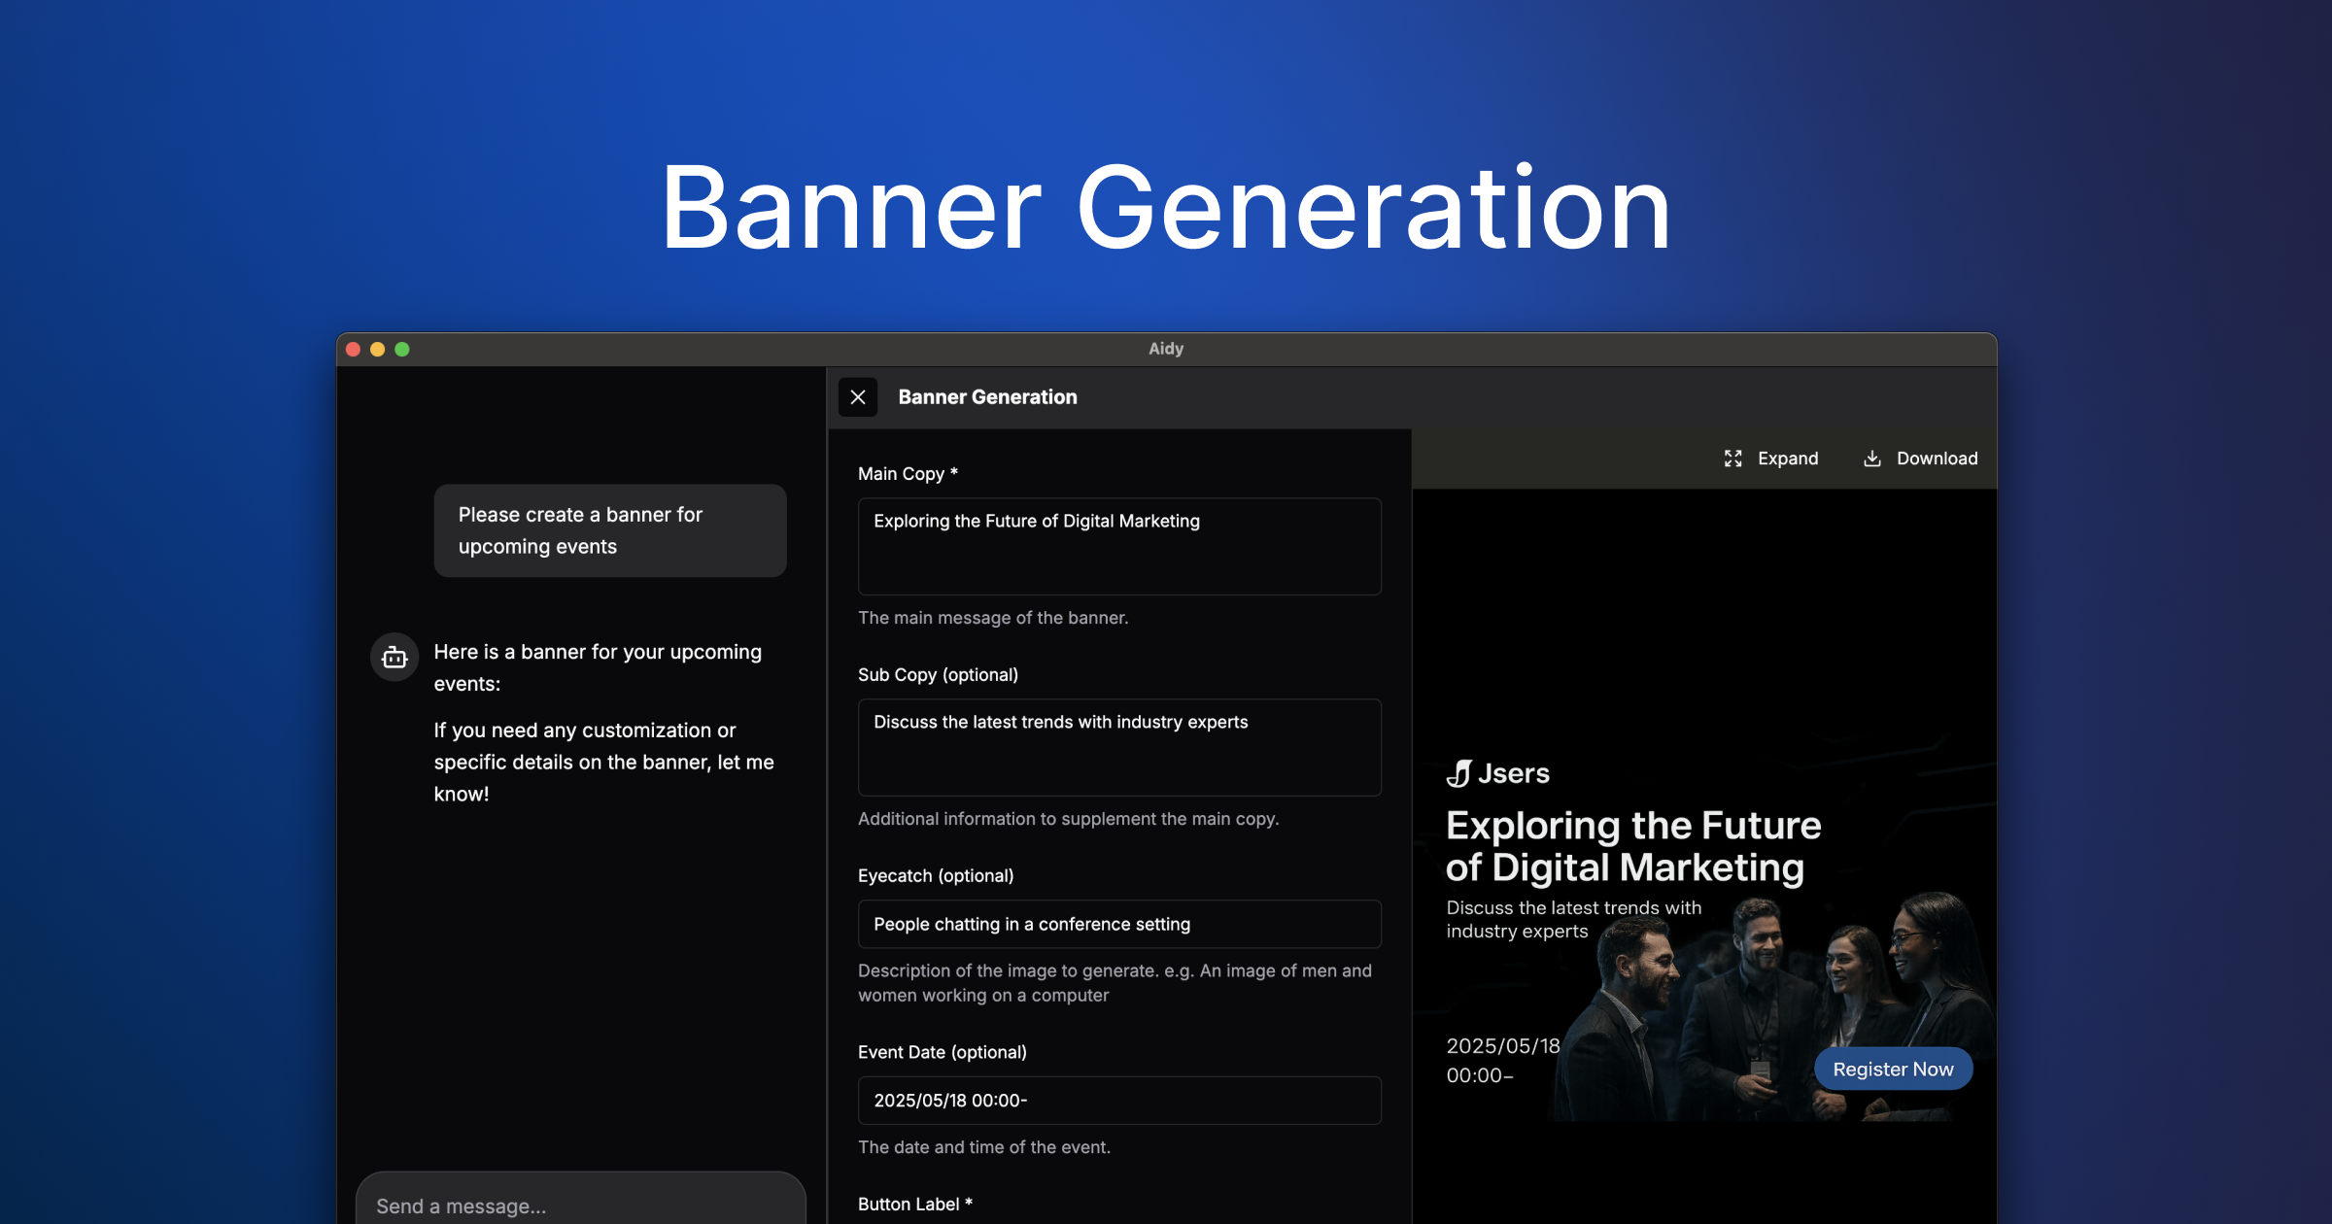Focus the Main Copy text area
This screenshot has height=1224, width=2332.
[1118, 546]
